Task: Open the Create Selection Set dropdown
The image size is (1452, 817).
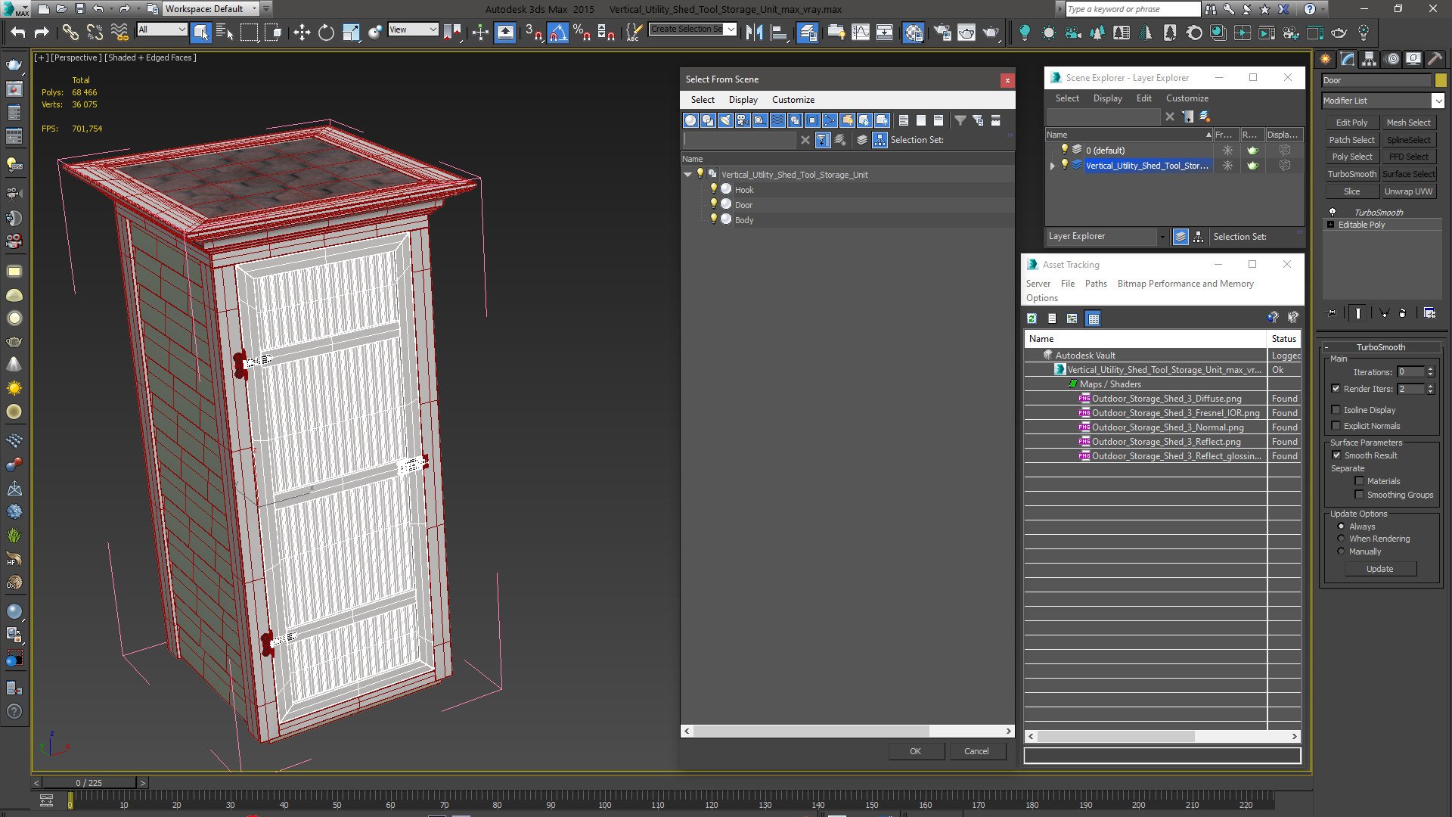Action: click(x=692, y=29)
